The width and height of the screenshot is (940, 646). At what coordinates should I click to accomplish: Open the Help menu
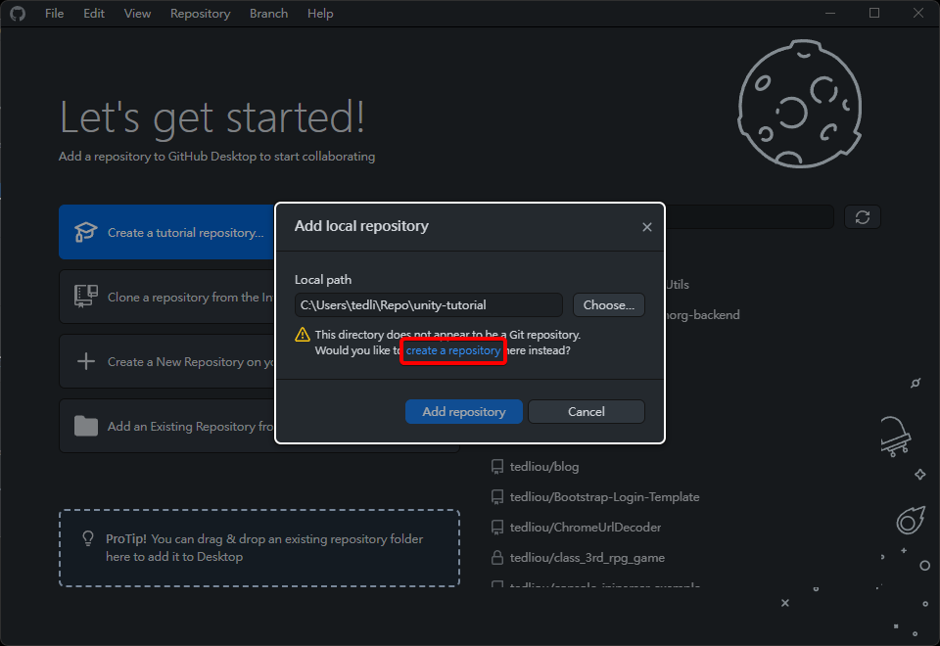tap(320, 13)
